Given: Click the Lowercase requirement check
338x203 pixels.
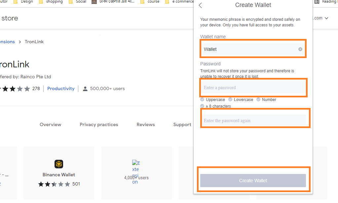Looking at the screenshot, I should click(x=230, y=99).
